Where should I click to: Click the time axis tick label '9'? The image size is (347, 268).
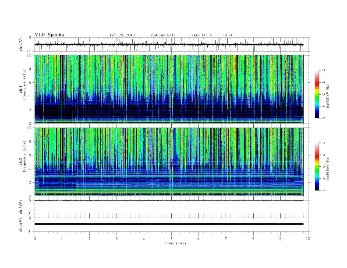[x=280, y=239]
